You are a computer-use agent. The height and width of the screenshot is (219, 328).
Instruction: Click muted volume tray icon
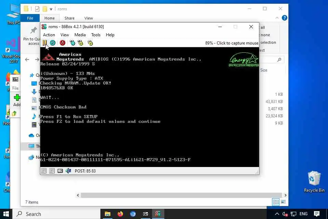(285, 214)
